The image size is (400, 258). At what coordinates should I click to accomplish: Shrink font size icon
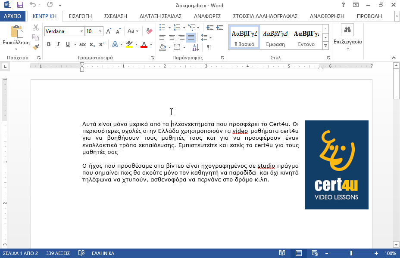tap(118, 31)
